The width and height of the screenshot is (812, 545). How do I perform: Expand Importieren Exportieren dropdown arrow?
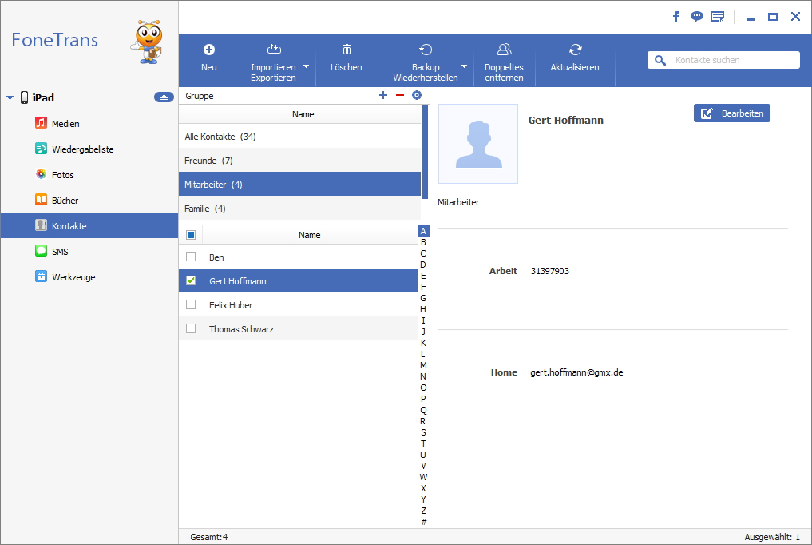(x=306, y=66)
